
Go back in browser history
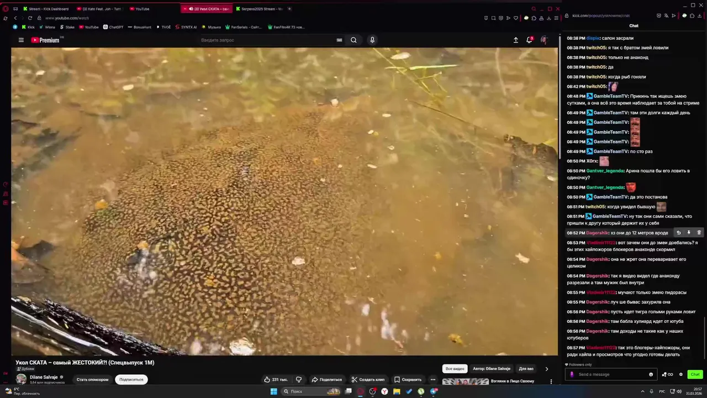click(15, 18)
